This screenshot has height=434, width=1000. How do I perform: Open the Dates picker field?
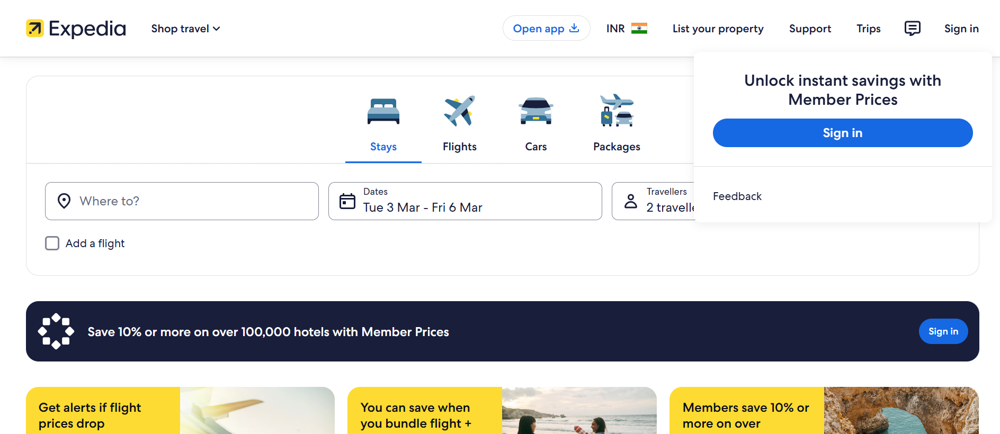click(x=465, y=201)
